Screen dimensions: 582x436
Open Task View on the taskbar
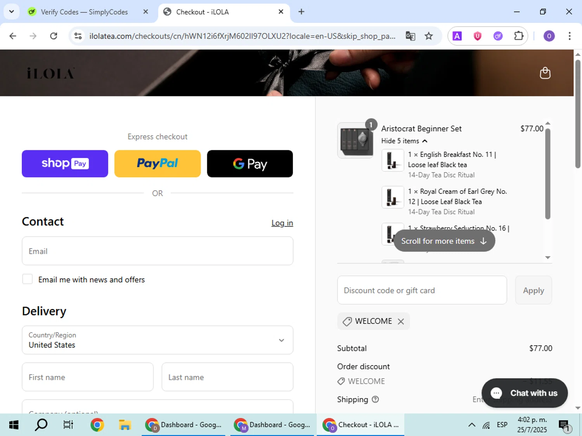(68, 425)
